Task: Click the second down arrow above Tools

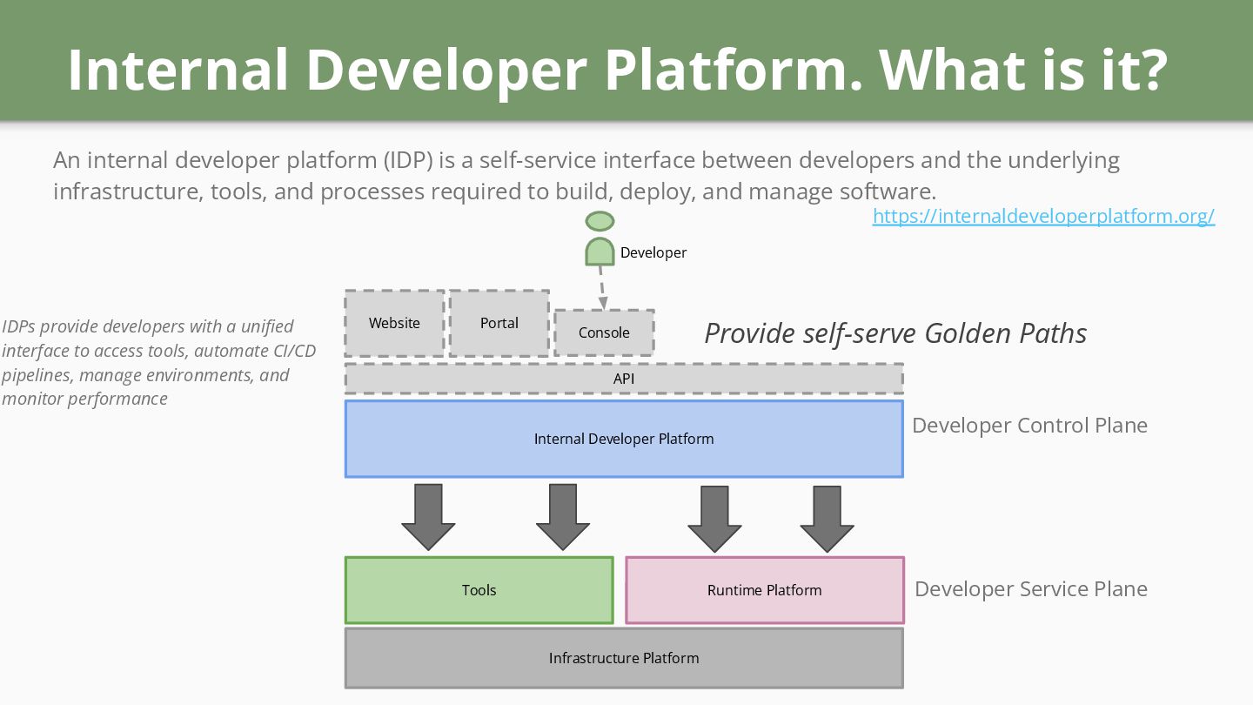Action: pos(563,517)
